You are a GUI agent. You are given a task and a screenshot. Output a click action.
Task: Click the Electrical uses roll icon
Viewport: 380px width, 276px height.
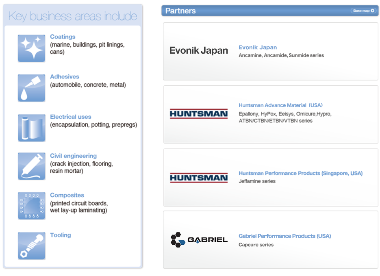tap(32, 128)
